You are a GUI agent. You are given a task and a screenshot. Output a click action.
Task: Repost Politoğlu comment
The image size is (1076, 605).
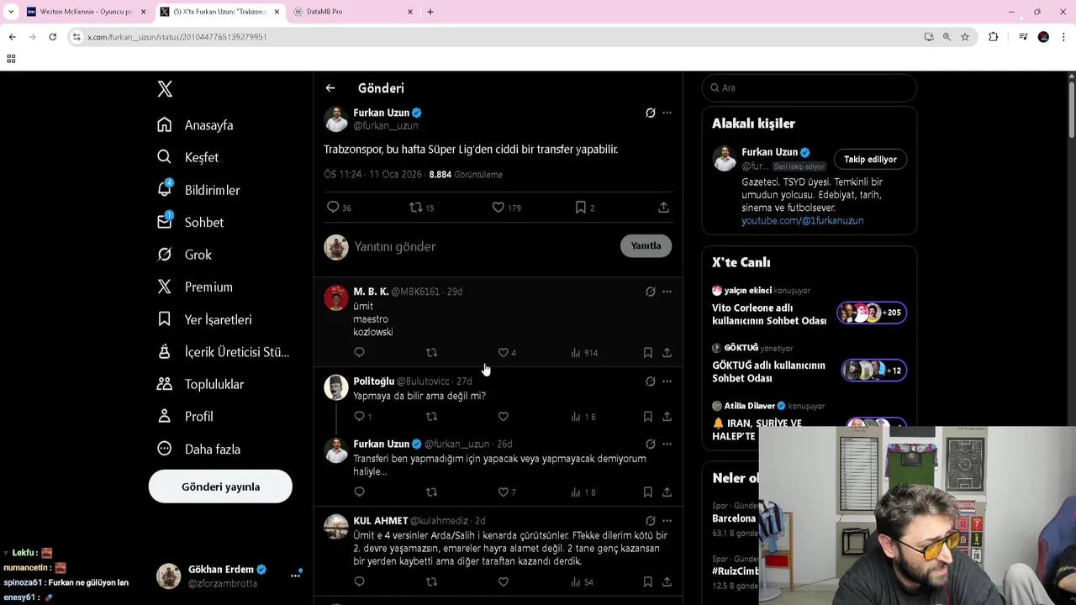tap(431, 417)
